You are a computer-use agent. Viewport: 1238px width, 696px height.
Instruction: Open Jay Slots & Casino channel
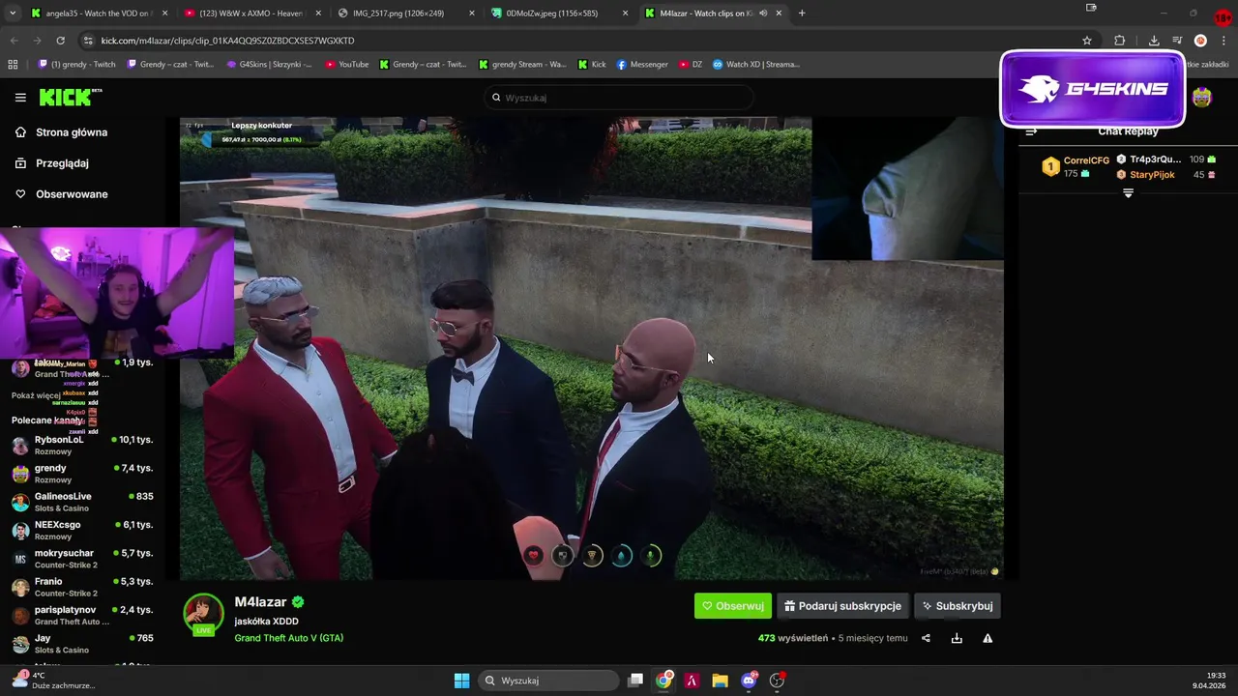click(82, 644)
